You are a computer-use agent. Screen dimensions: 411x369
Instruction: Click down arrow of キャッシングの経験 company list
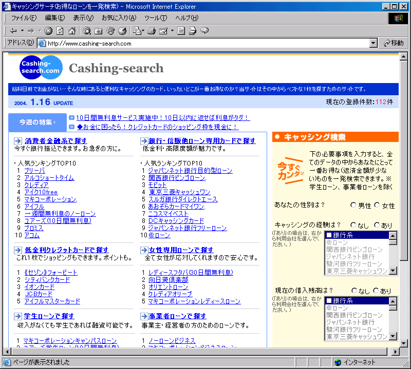coord(393,271)
